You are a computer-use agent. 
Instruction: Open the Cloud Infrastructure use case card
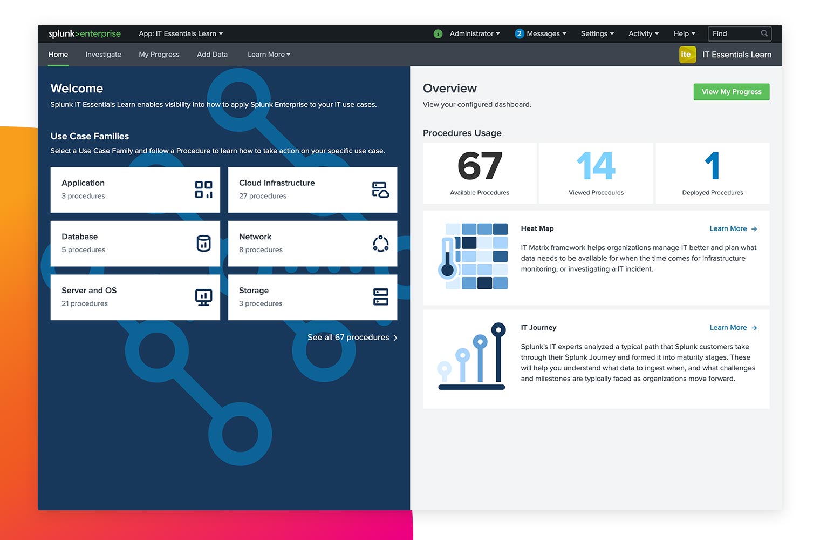tap(312, 190)
